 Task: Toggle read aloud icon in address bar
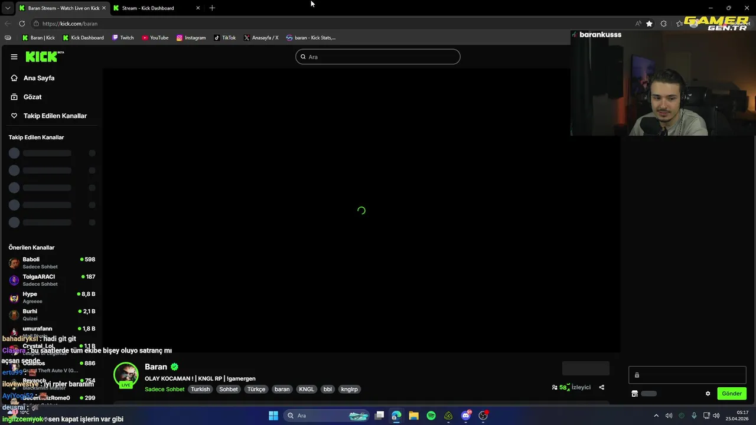(x=638, y=24)
